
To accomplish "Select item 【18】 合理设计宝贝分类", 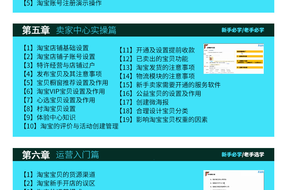I will [153, 111].
